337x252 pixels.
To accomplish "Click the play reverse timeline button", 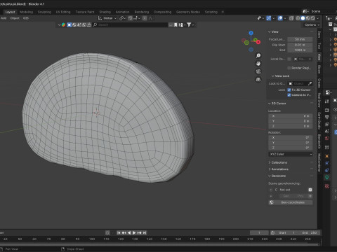I will pos(129,232).
